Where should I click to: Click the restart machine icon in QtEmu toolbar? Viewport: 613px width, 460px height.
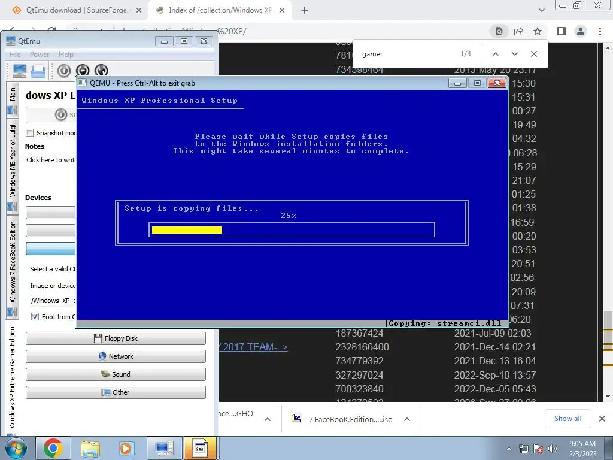101,71
